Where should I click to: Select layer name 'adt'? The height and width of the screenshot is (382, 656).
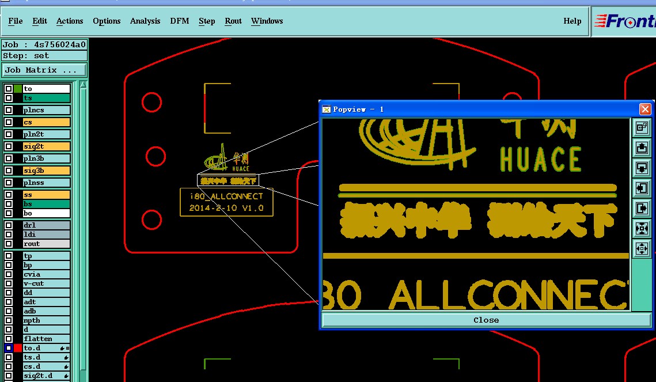[47, 302]
